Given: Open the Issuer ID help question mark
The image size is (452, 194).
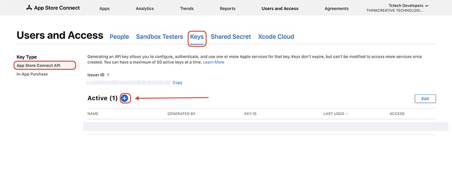Looking at the screenshot, I should [108, 75].
